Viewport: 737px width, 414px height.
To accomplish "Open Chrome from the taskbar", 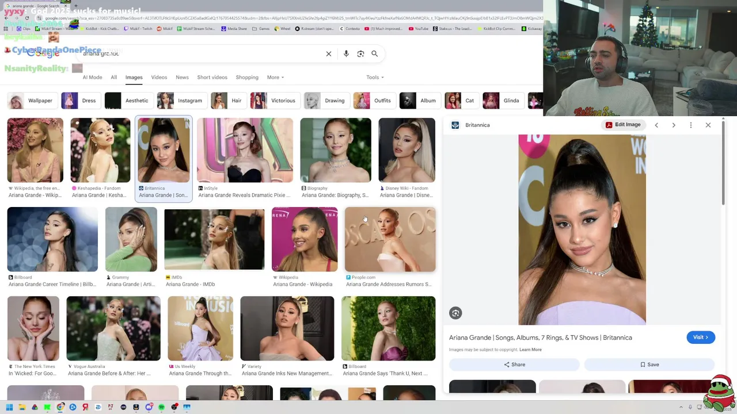I will coord(60,407).
